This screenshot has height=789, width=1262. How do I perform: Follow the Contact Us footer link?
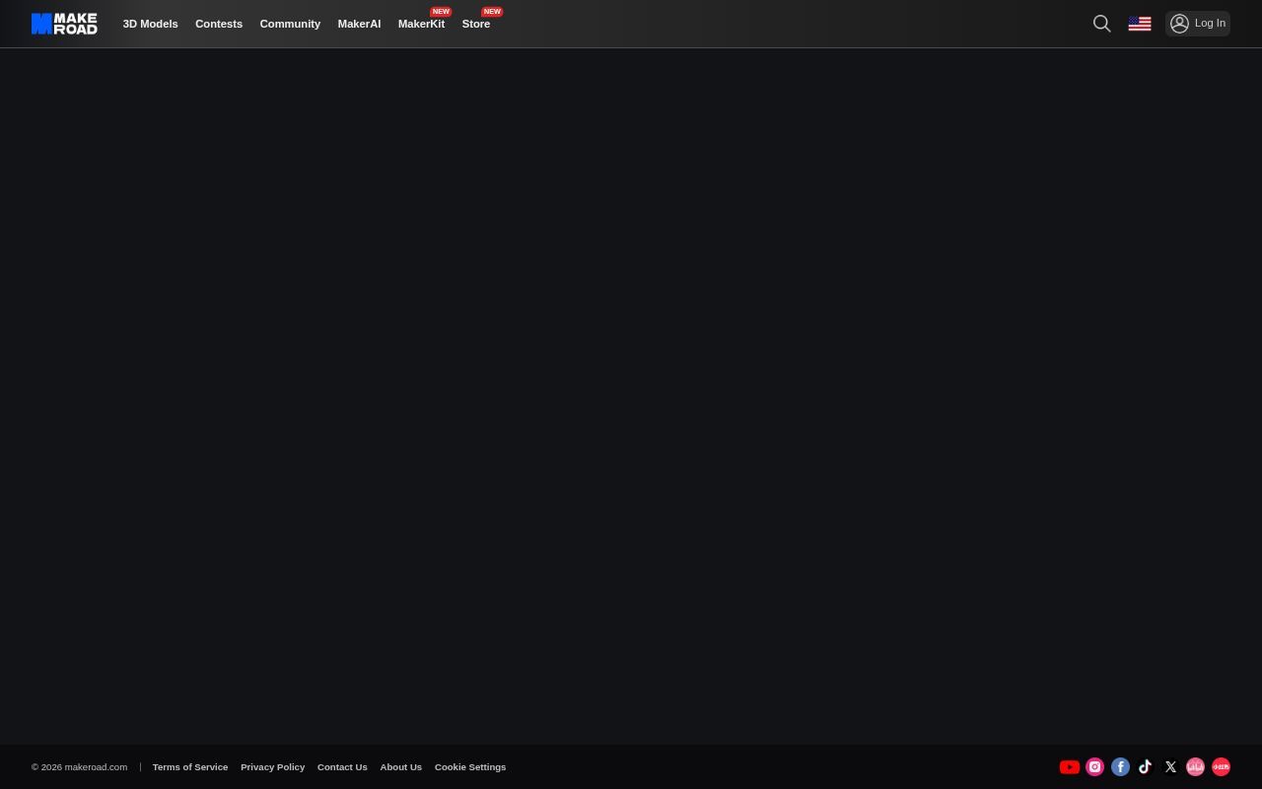click(x=342, y=767)
